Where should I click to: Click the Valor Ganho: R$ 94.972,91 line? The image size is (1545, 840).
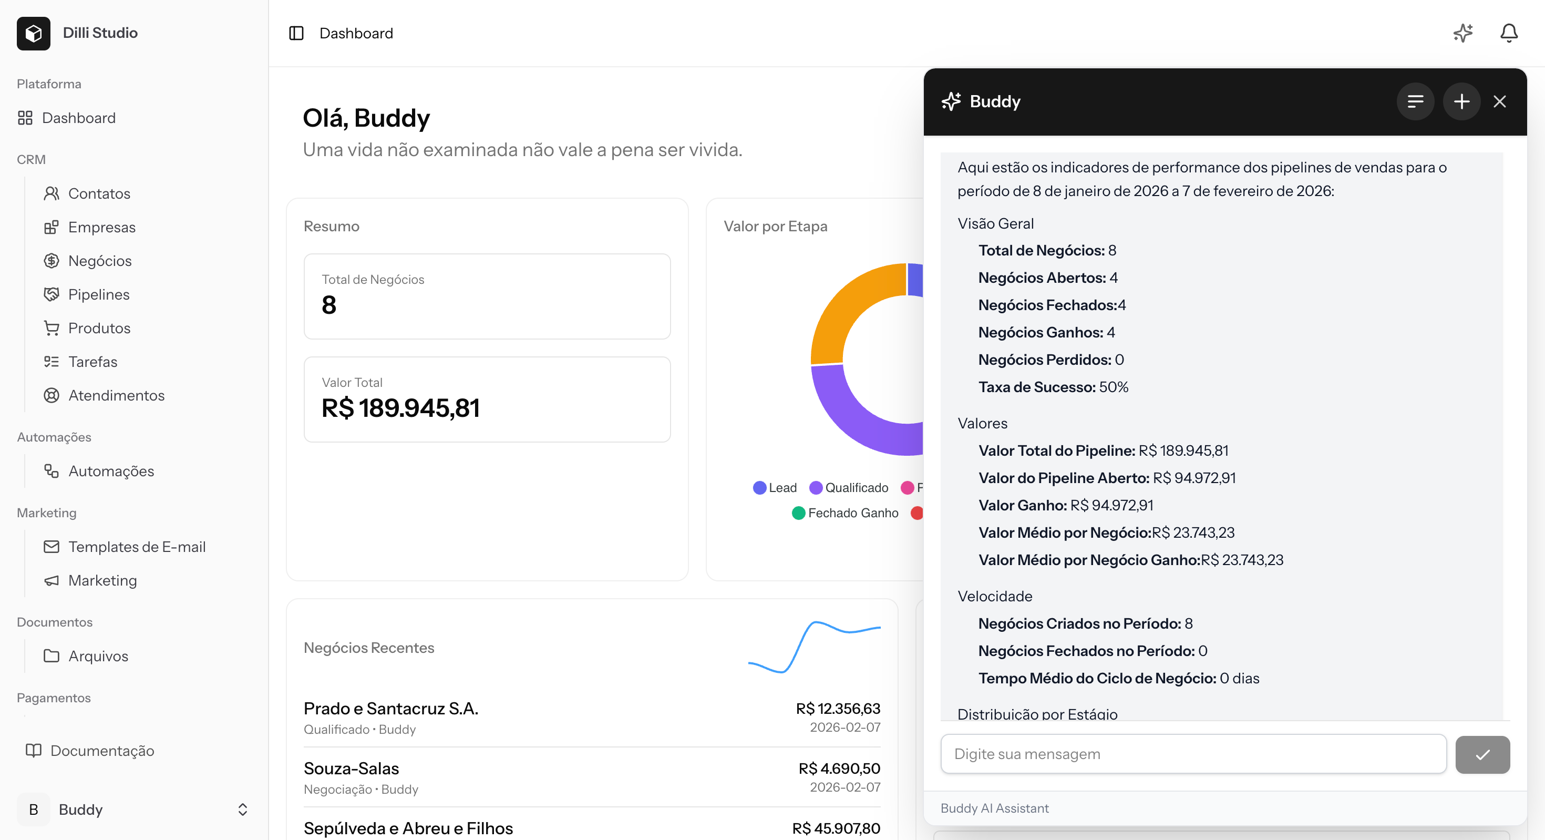(1066, 505)
